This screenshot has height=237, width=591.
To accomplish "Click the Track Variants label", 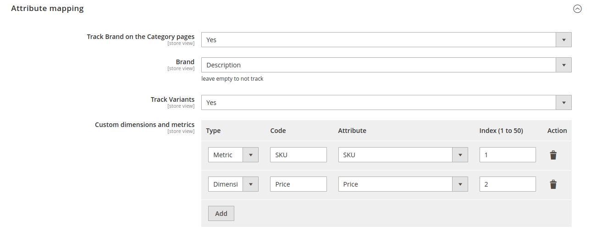I will point(172,99).
